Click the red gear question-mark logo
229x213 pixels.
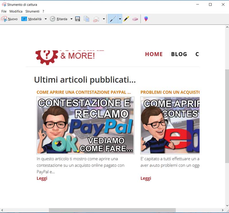pyautogui.click(x=47, y=58)
